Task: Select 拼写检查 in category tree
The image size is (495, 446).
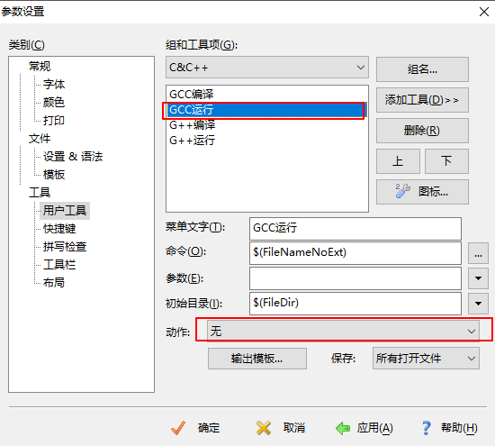Action: 65,247
